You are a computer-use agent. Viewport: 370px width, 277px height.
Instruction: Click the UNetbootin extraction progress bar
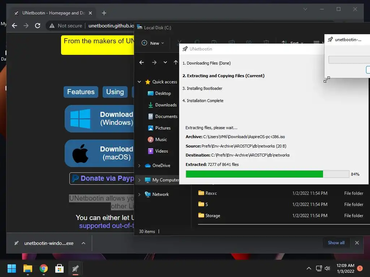point(267,174)
